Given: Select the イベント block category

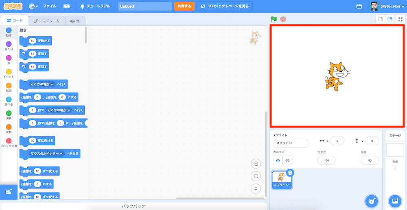Looking at the screenshot, I should click(9, 74).
